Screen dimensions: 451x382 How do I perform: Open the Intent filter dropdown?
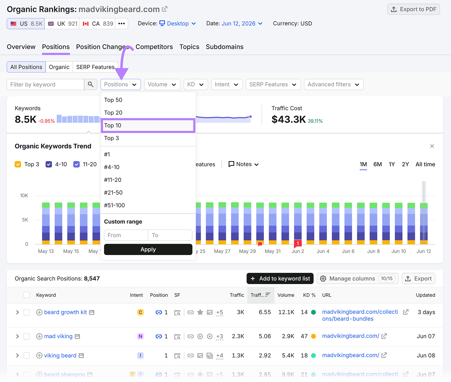[227, 84]
